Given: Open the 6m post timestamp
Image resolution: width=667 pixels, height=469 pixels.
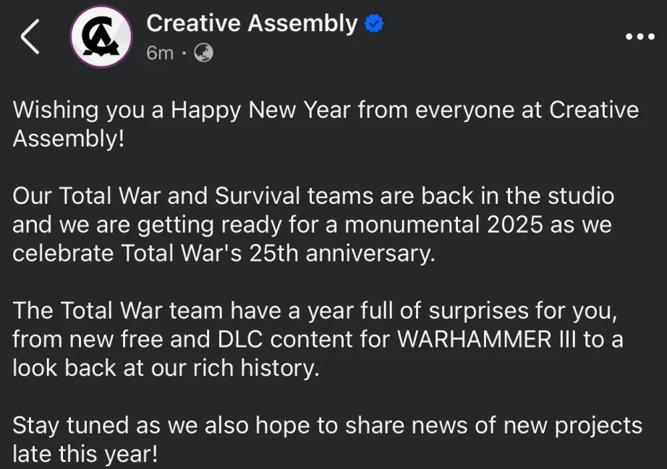Looking at the screenshot, I should [x=160, y=53].
